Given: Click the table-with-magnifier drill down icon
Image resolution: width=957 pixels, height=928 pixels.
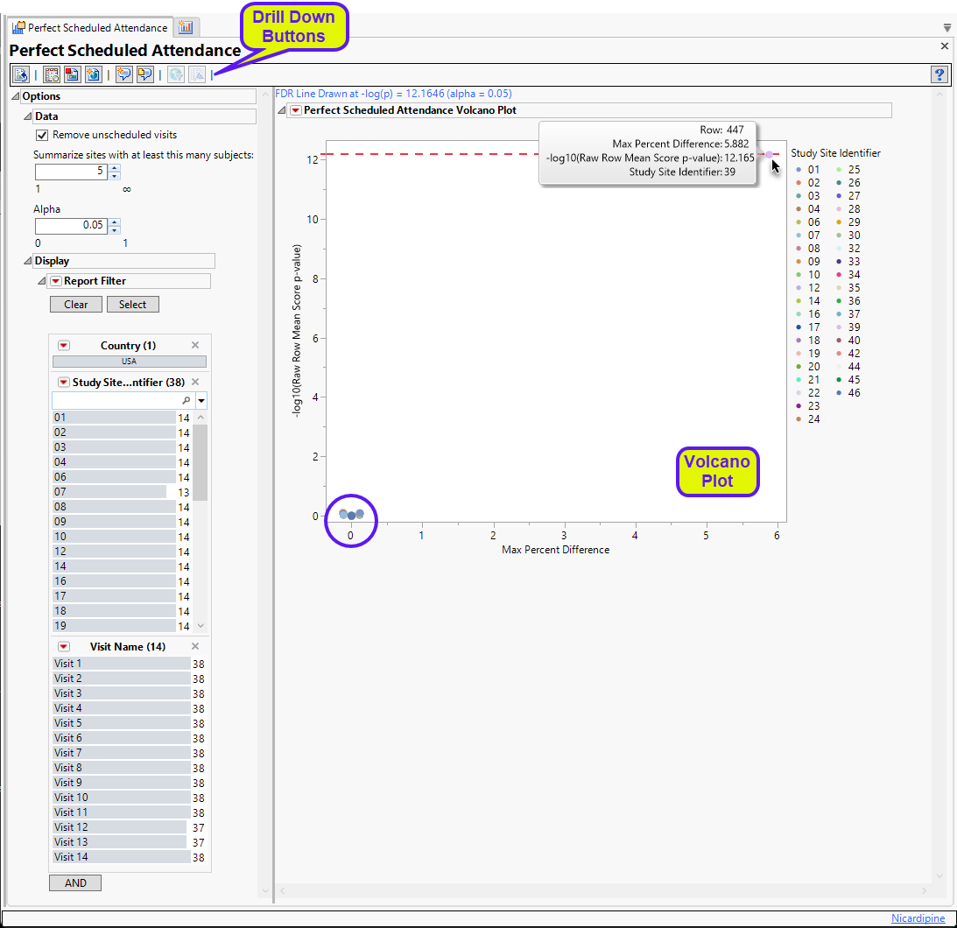Looking at the screenshot, I should [52, 75].
